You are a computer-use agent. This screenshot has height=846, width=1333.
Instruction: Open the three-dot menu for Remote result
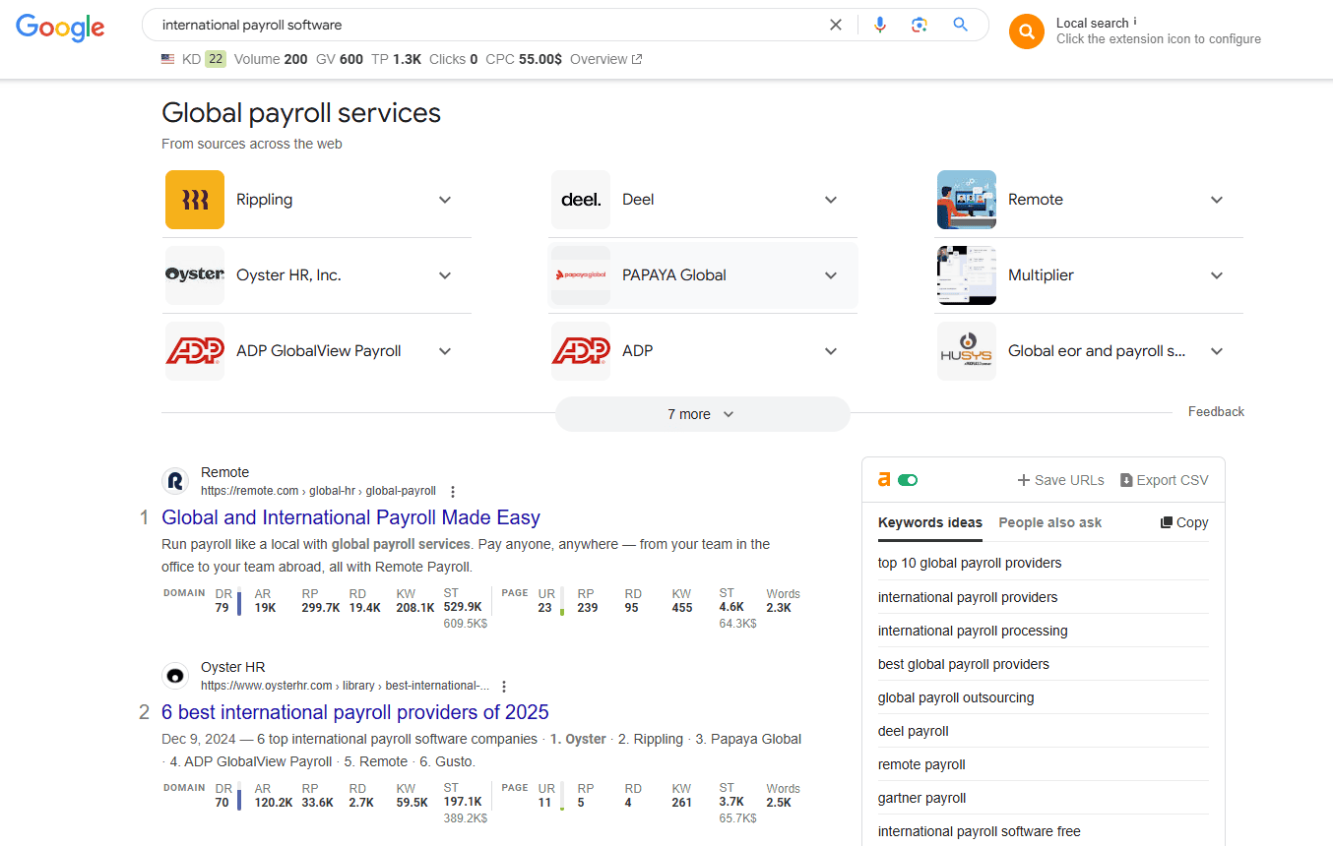(x=453, y=492)
